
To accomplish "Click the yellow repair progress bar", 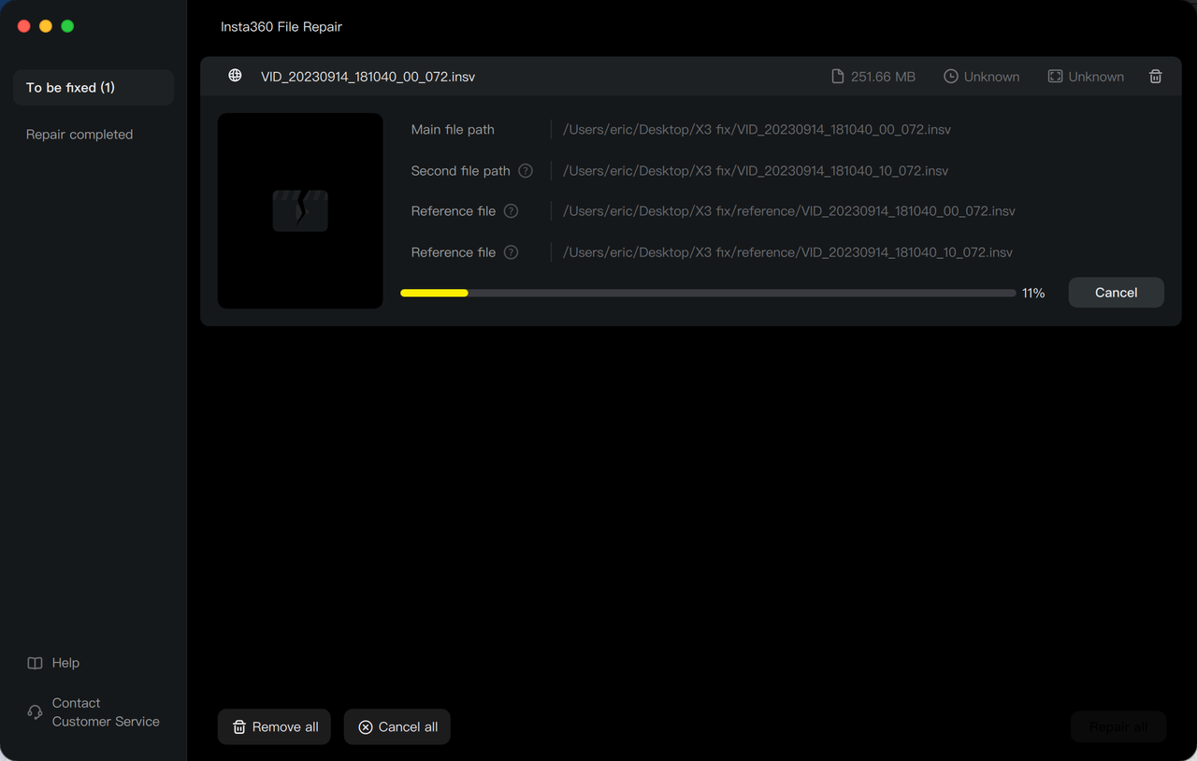I will (708, 294).
